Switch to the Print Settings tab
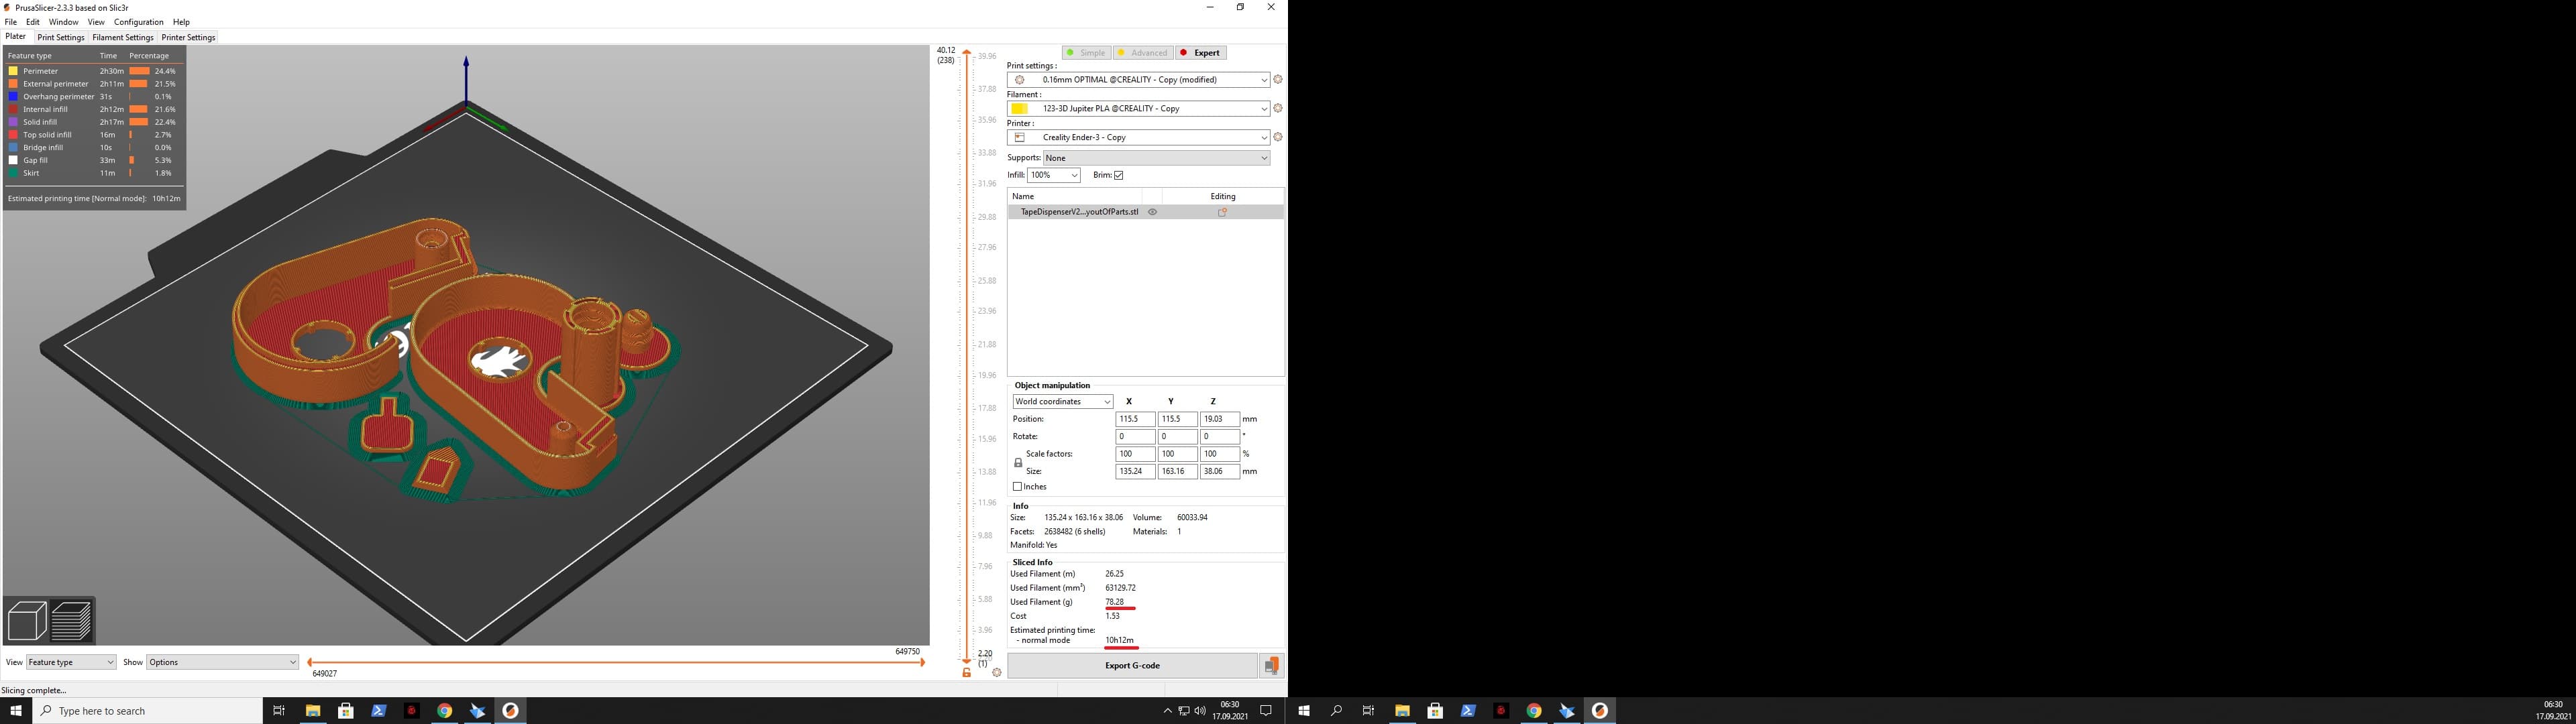Screen dimensions: 2576x724 tap(61, 38)
